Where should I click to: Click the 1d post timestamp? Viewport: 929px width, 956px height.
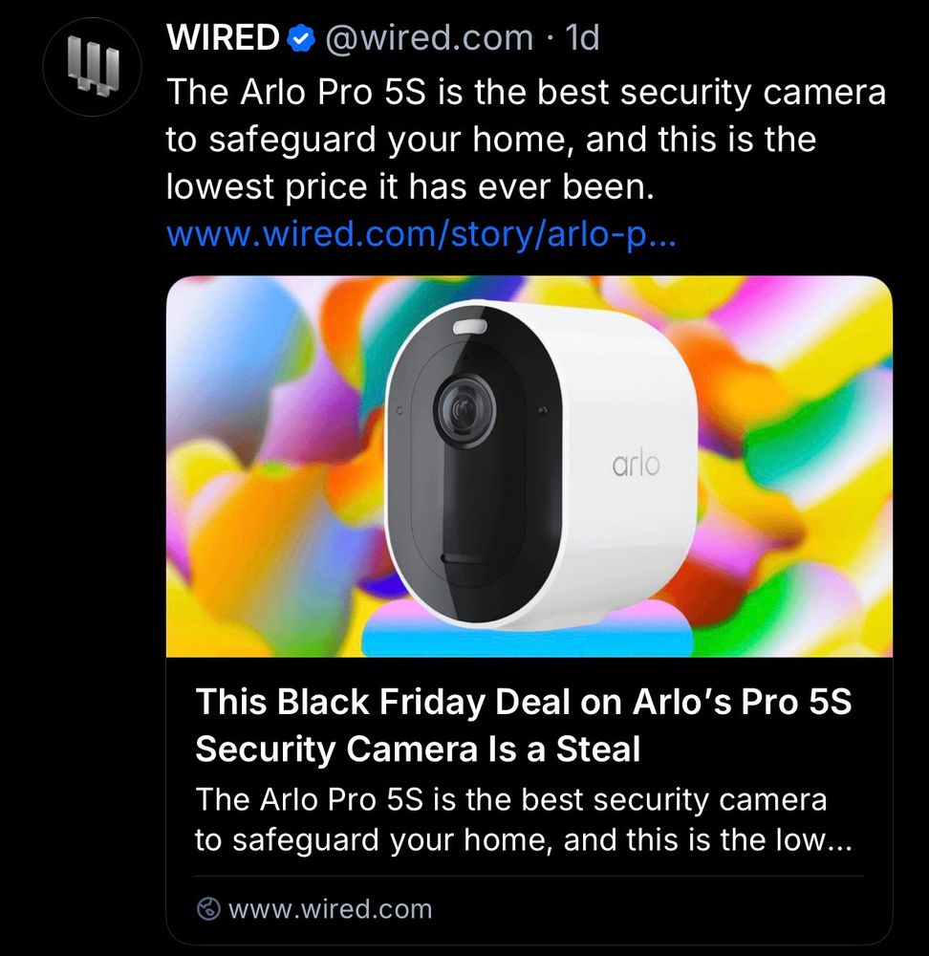click(x=582, y=38)
